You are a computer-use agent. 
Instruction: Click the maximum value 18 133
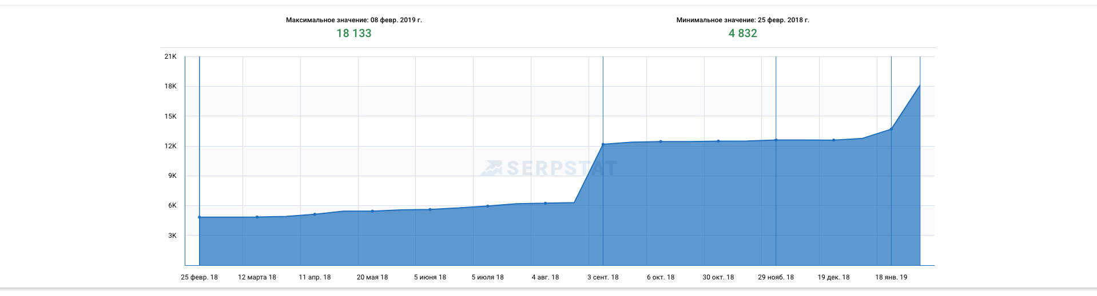[x=353, y=34]
